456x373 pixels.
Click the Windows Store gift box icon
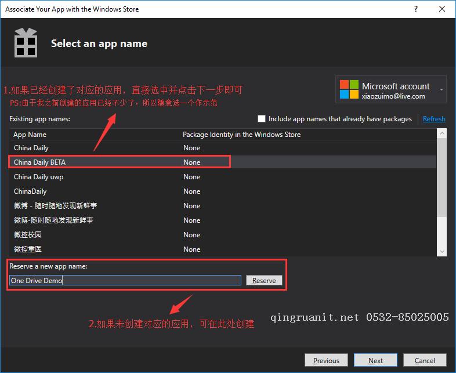point(26,43)
